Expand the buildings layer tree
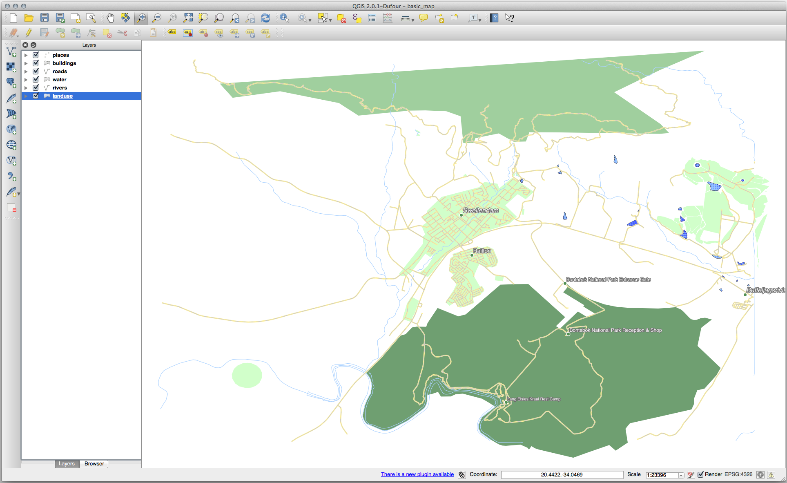 pos(26,63)
